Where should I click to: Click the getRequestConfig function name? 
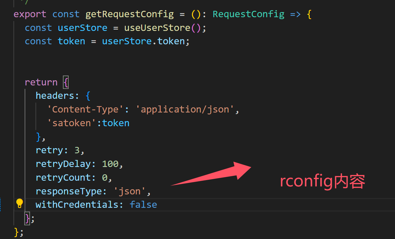pyautogui.click(x=130, y=14)
